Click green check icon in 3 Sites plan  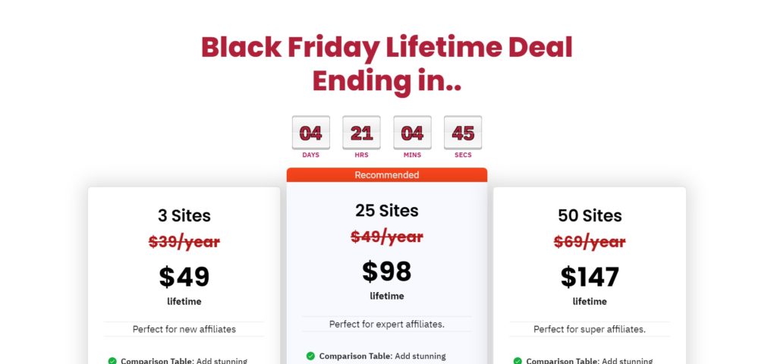click(112, 360)
